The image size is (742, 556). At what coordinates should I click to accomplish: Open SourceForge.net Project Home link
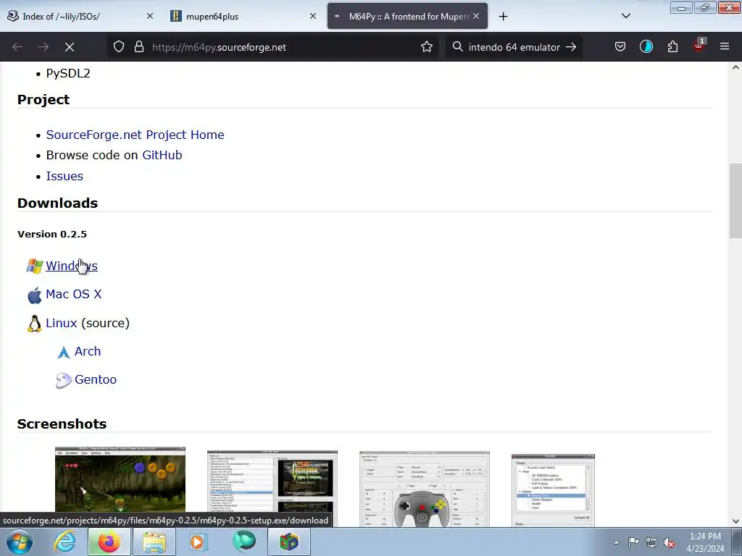click(x=135, y=135)
